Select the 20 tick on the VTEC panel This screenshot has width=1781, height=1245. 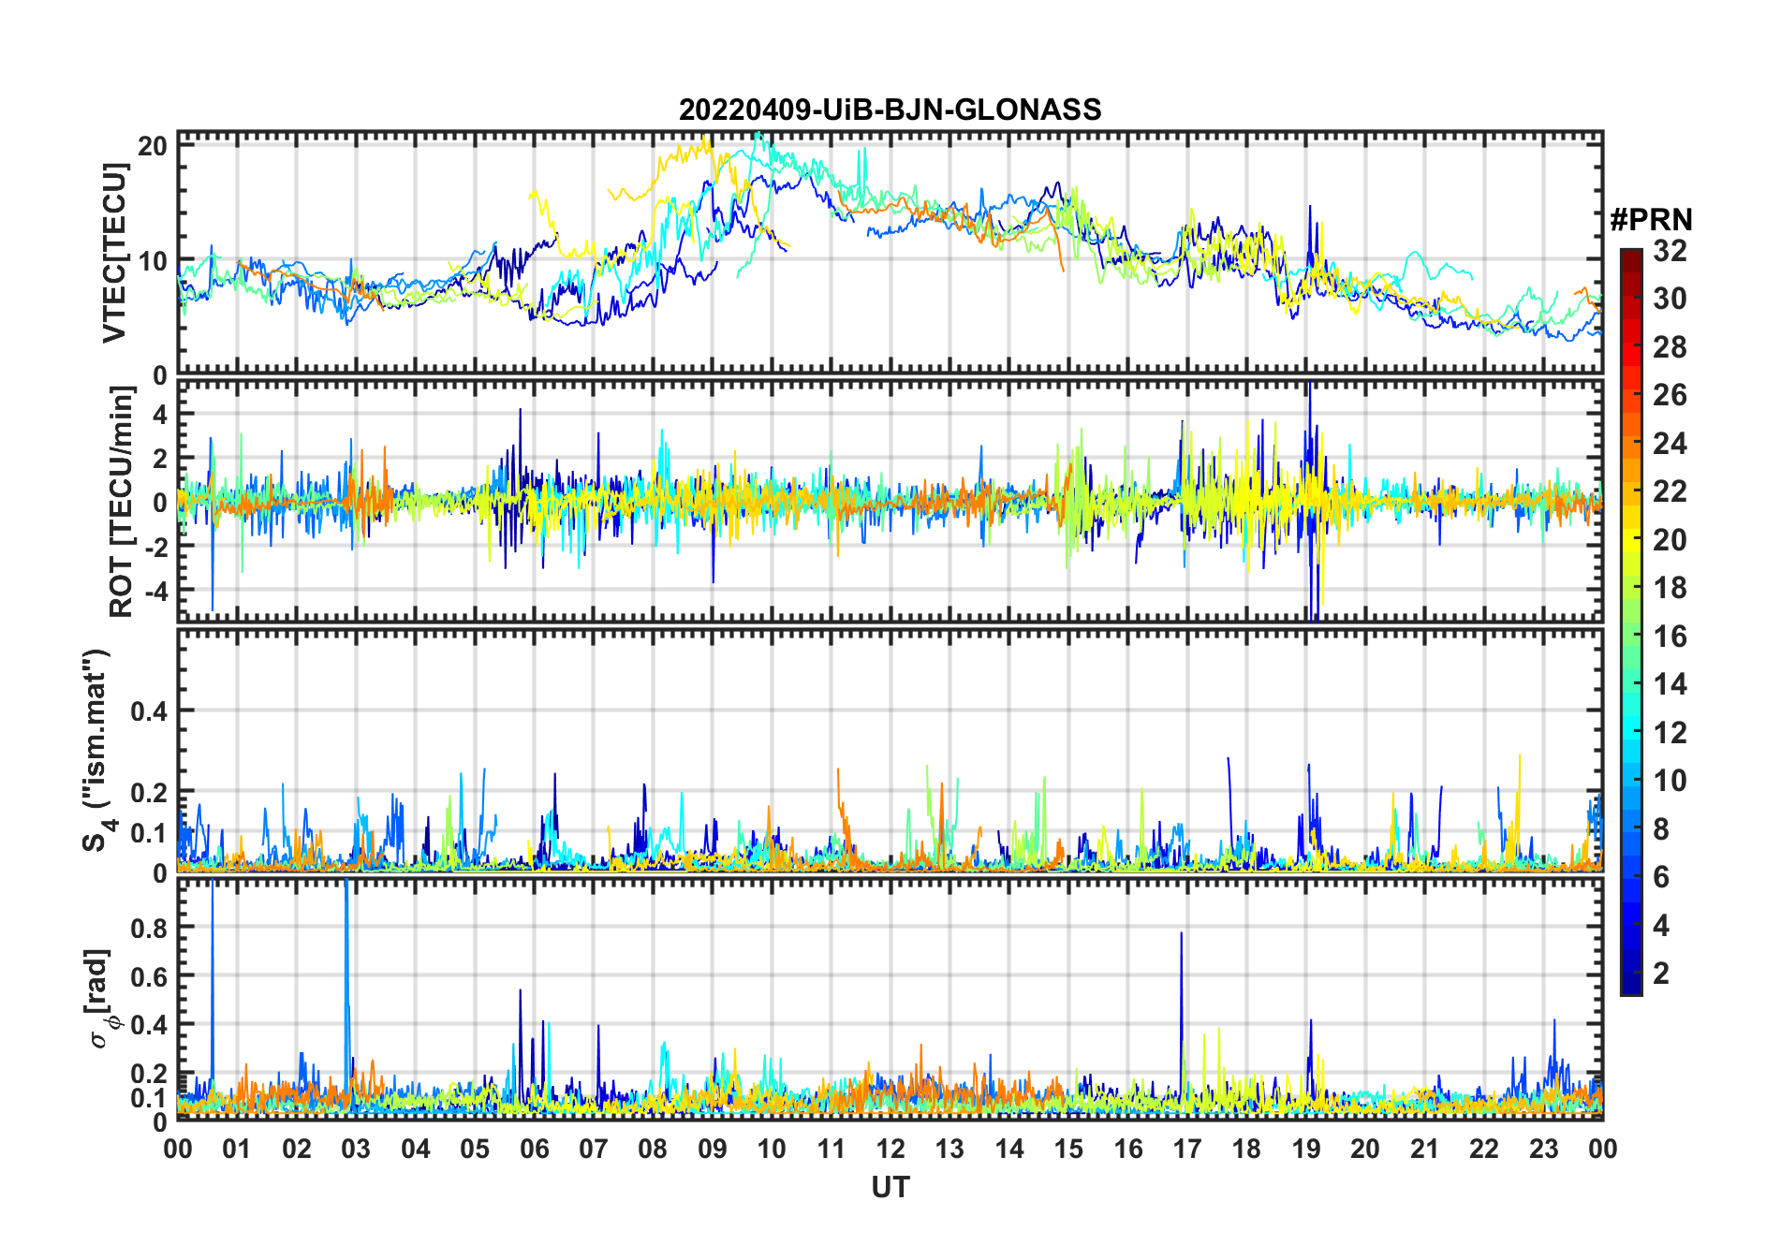[x=153, y=146]
